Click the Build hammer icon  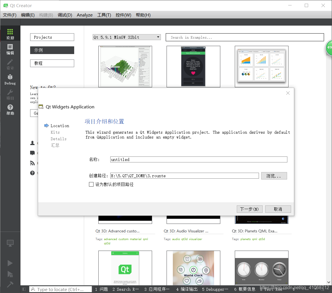(10, 284)
